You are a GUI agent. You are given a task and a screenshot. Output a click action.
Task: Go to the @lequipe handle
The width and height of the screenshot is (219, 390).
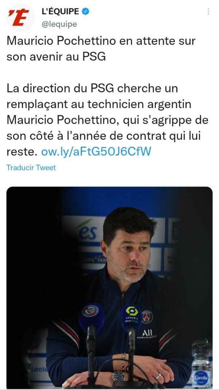click(x=59, y=24)
